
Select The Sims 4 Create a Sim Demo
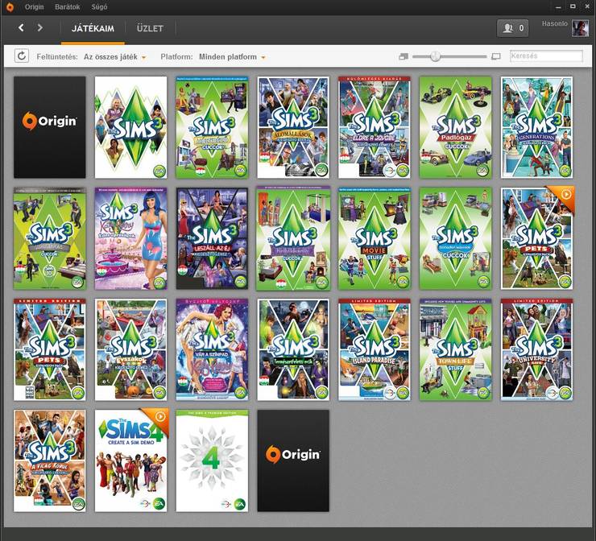(131, 460)
